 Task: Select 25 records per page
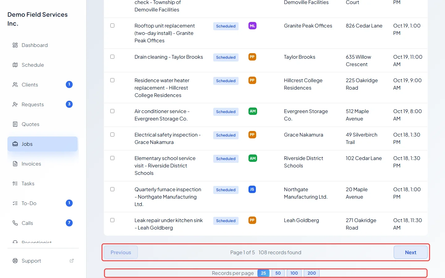click(x=263, y=273)
